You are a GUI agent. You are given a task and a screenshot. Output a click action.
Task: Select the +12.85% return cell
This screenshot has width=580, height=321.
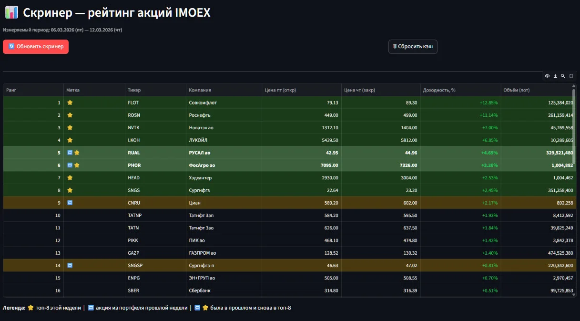tap(460, 103)
